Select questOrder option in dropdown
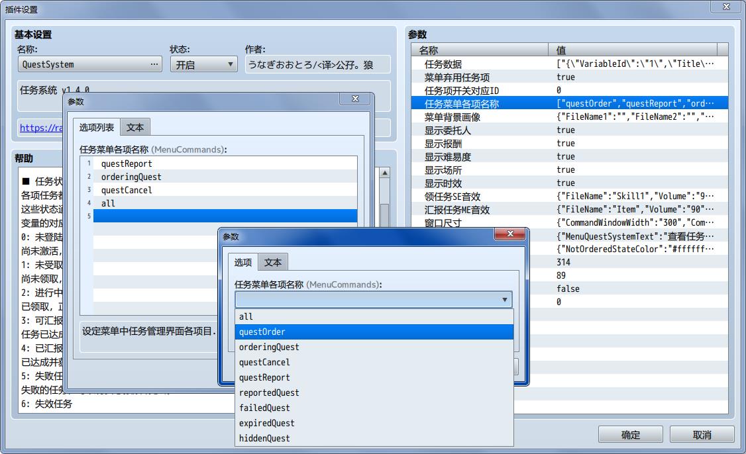Image resolution: width=746 pixels, height=454 pixels. (x=374, y=332)
